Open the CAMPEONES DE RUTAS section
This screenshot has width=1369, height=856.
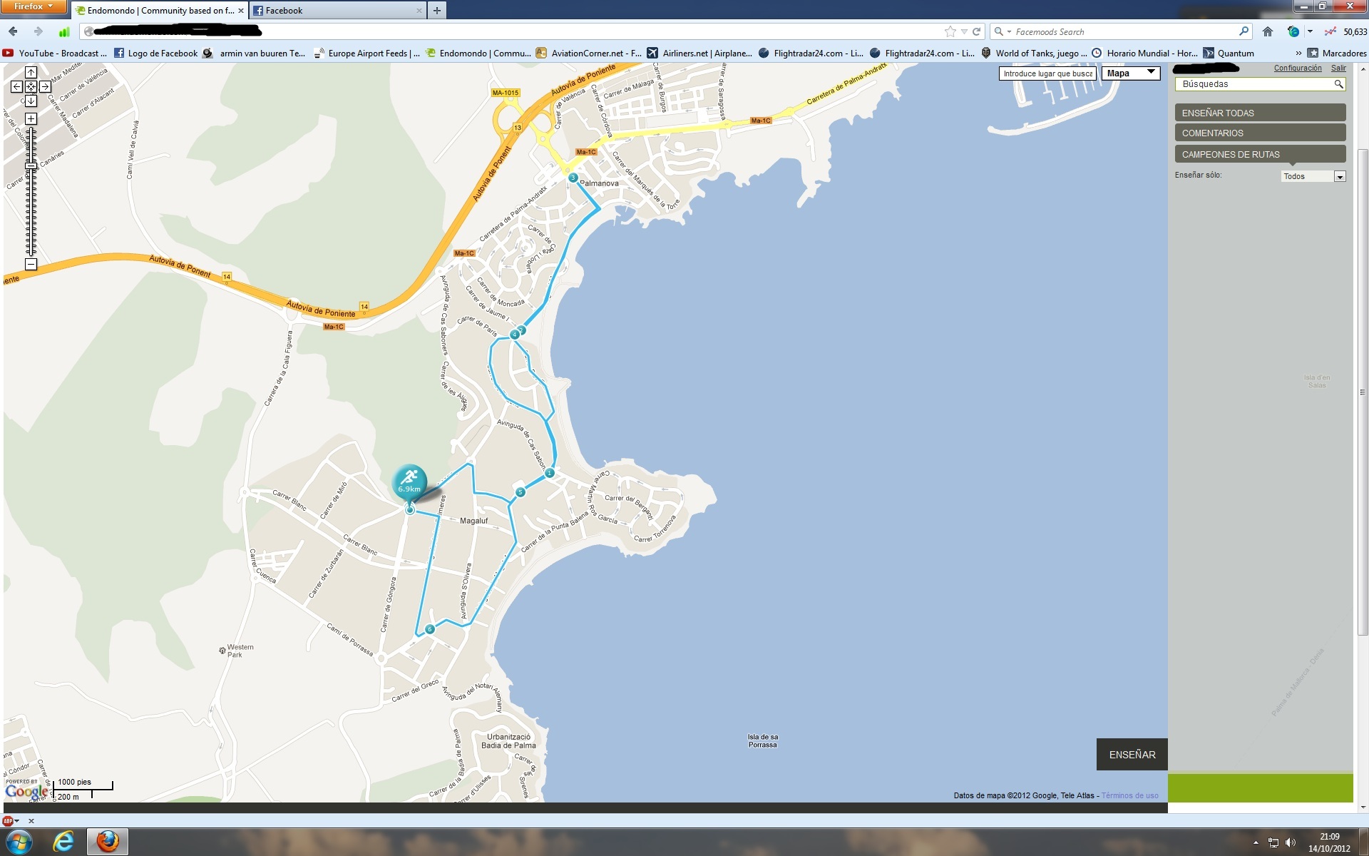1259,154
